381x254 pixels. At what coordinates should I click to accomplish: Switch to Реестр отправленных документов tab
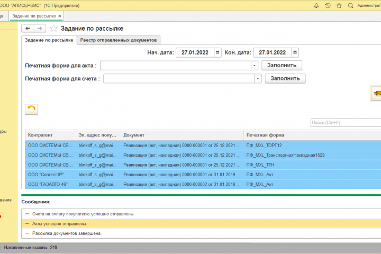[119, 40]
